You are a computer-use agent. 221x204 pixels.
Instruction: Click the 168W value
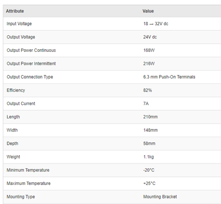coord(149,50)
